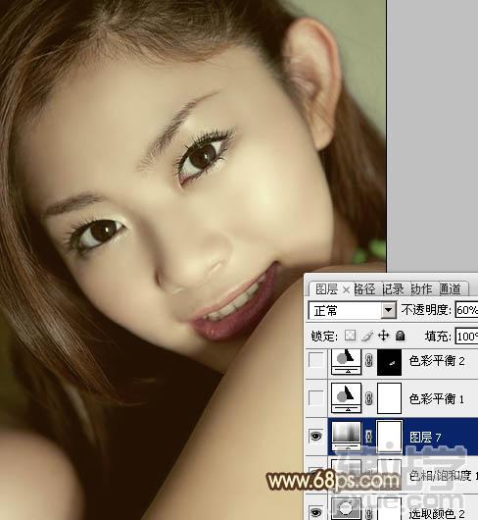The image size is (478, 520).
Task: Click lock transparent pixels icon
Action: point(350,336)
